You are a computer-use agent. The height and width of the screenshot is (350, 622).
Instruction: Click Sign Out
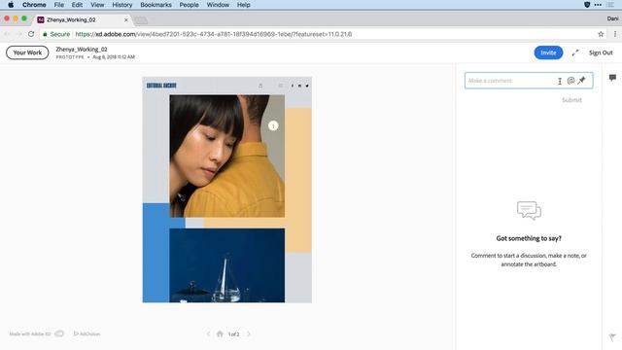tap(601, 52)
